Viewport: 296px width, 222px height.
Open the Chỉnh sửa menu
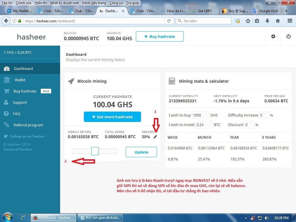pos(23,3)
